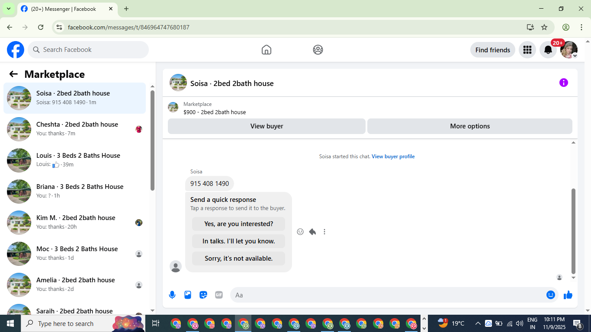Click the Windows taskbar search box

tap(83, 323)
